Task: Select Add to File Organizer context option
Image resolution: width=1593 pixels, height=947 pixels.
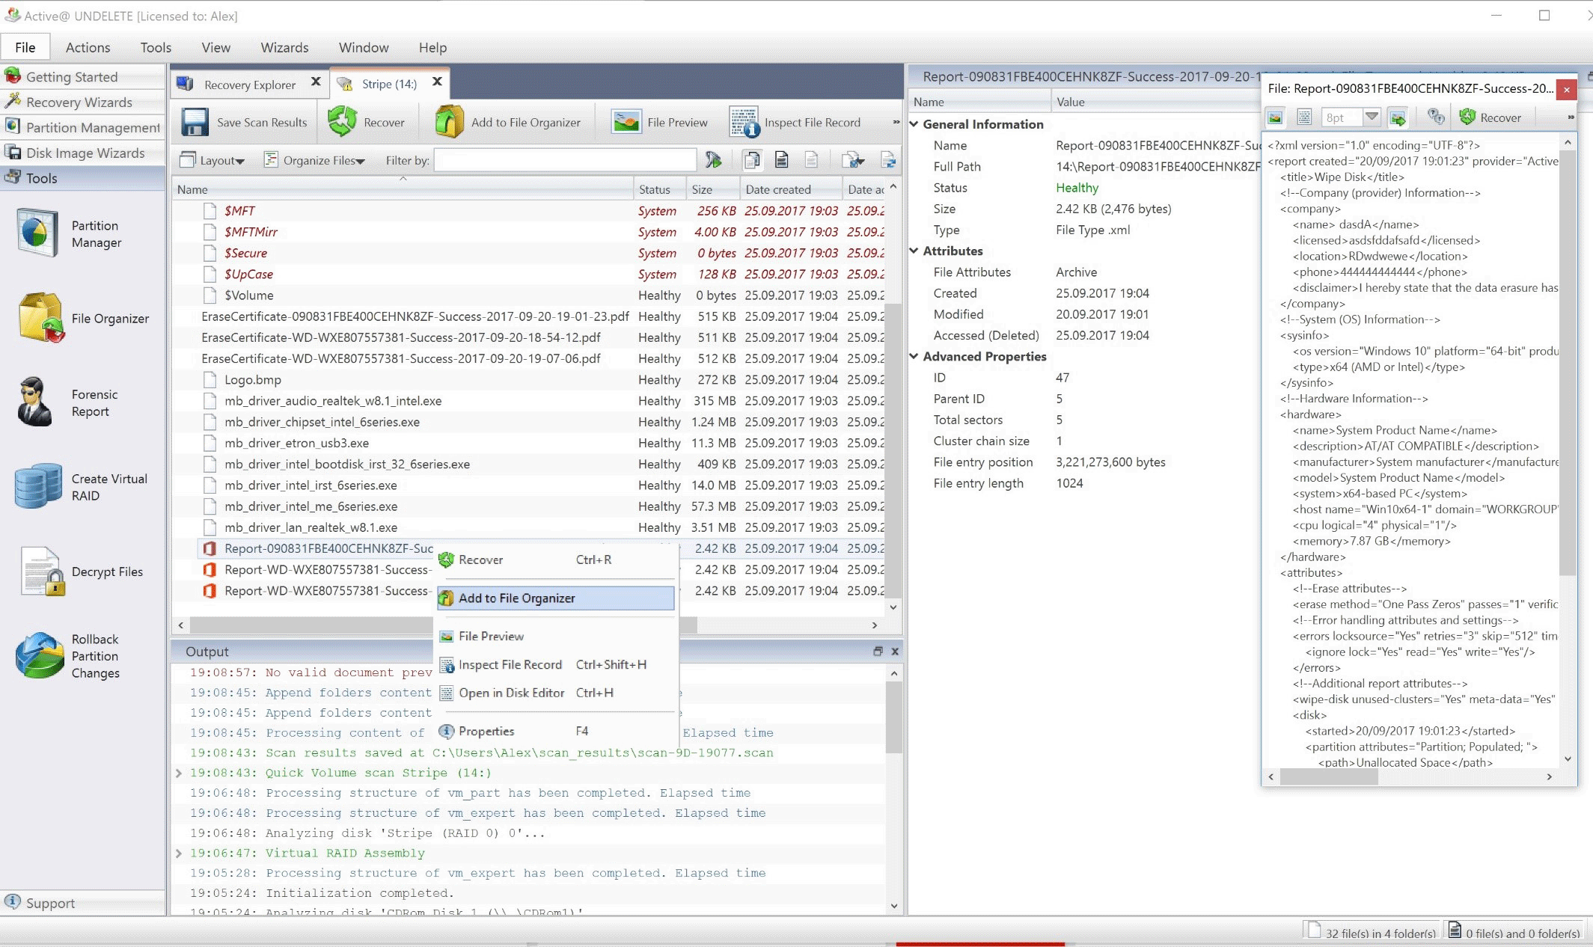Action: click(x=516, y=598)
